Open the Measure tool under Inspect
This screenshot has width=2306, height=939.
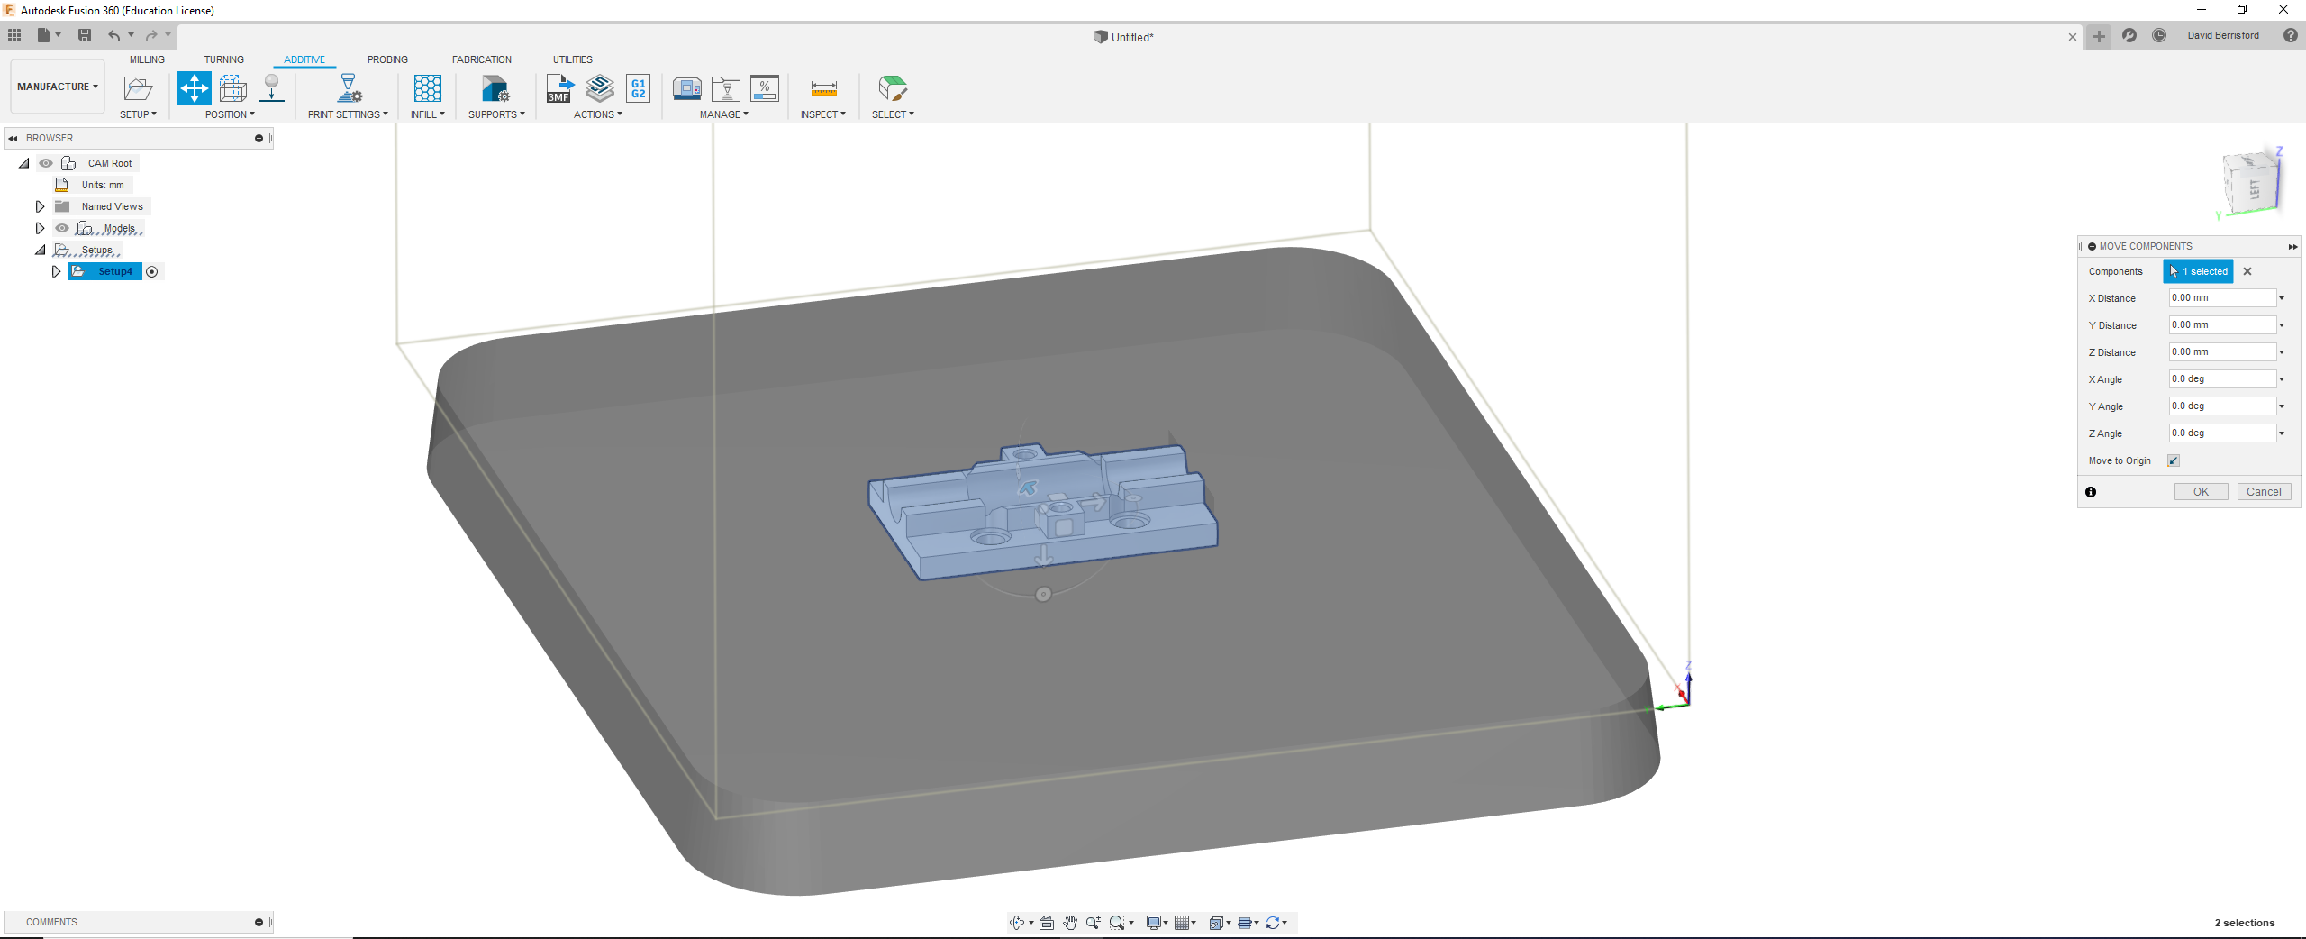point(823,88)
